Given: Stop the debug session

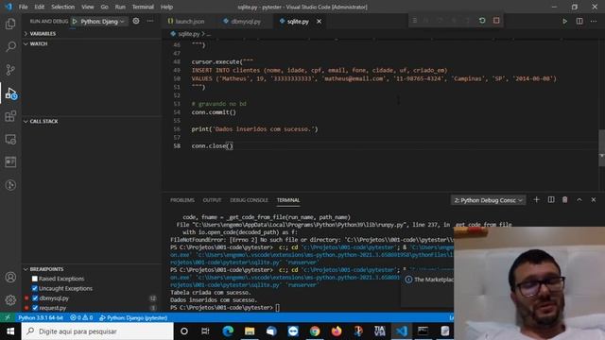Looking at the screenshot, I should coord(496,21).
